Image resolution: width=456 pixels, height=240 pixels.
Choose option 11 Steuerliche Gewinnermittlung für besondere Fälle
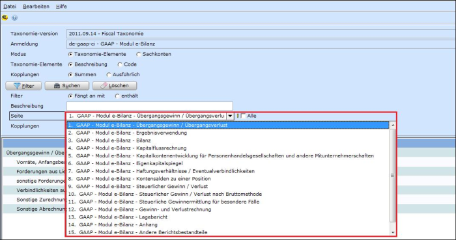pos(228,202)
